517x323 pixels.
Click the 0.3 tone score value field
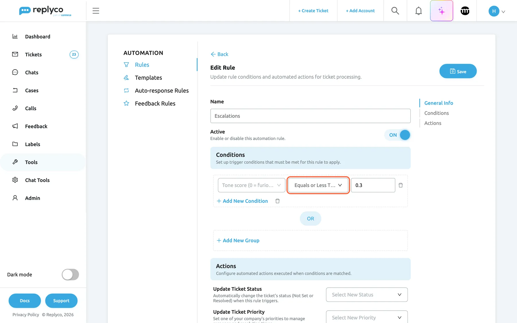click(x=373, y=185)
